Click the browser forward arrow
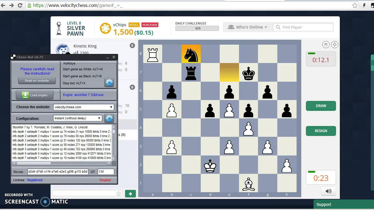The image size is (374, 210). (12, 5)
